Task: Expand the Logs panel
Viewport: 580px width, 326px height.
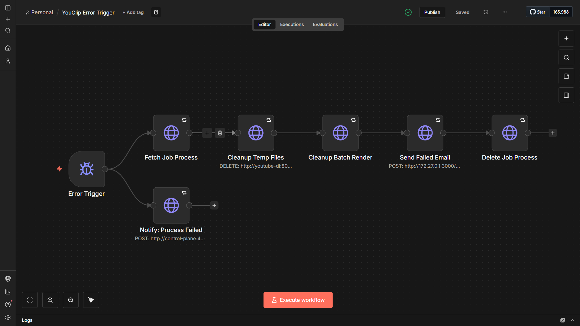Action: 573,320
